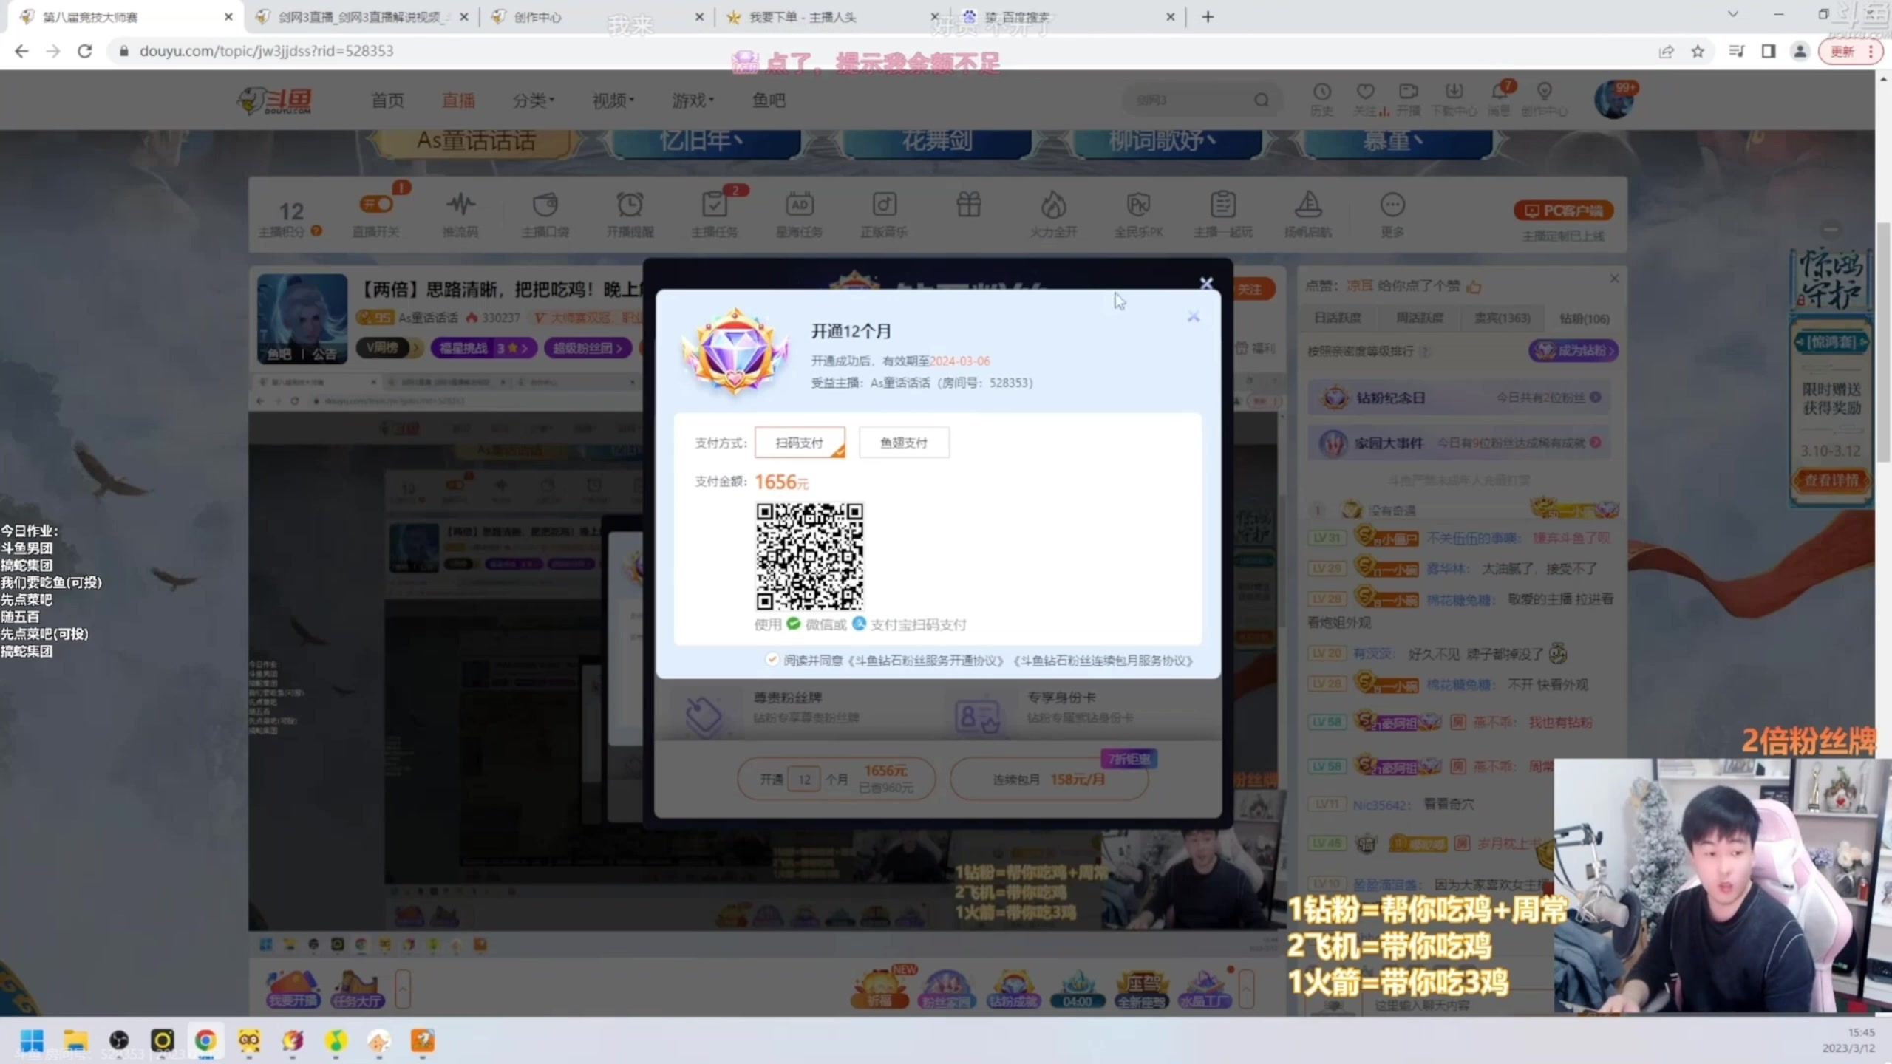Image resolution: width=1892 pixels, height=1064 pixels.
Task: Click the 水晶工厂 activity icon
Action: point(1205,988)
